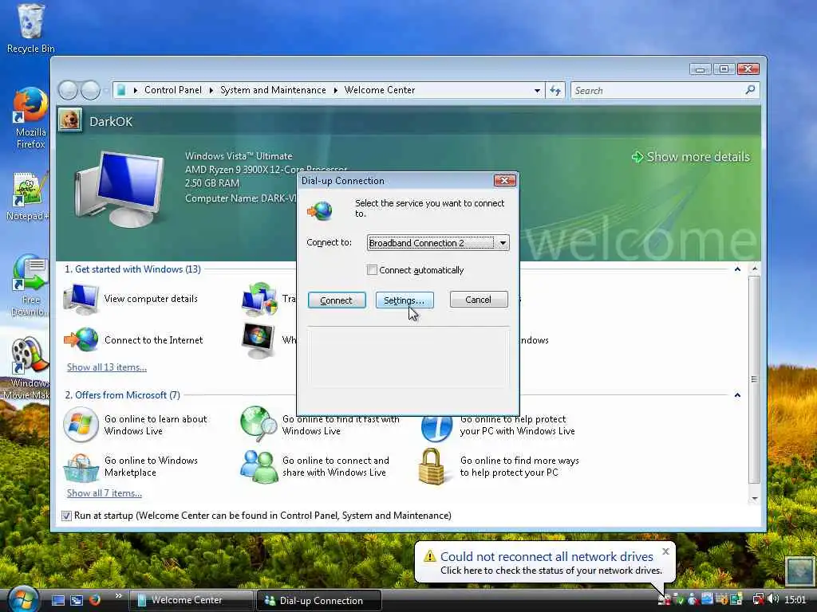Click the padlock protect your PC icon
The width and height of the screenshot is (817, 612).
432,466
